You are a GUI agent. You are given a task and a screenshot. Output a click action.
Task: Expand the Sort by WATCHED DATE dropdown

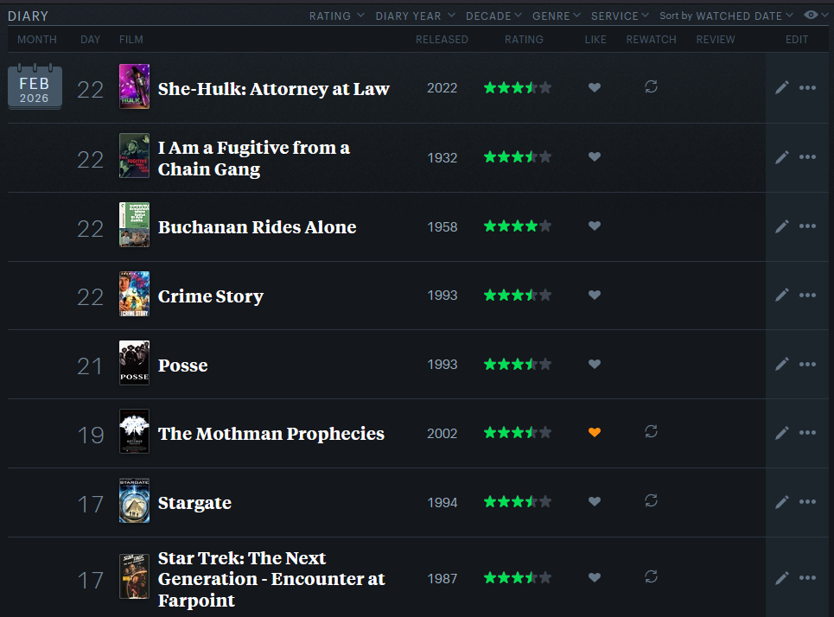(726, 16)
